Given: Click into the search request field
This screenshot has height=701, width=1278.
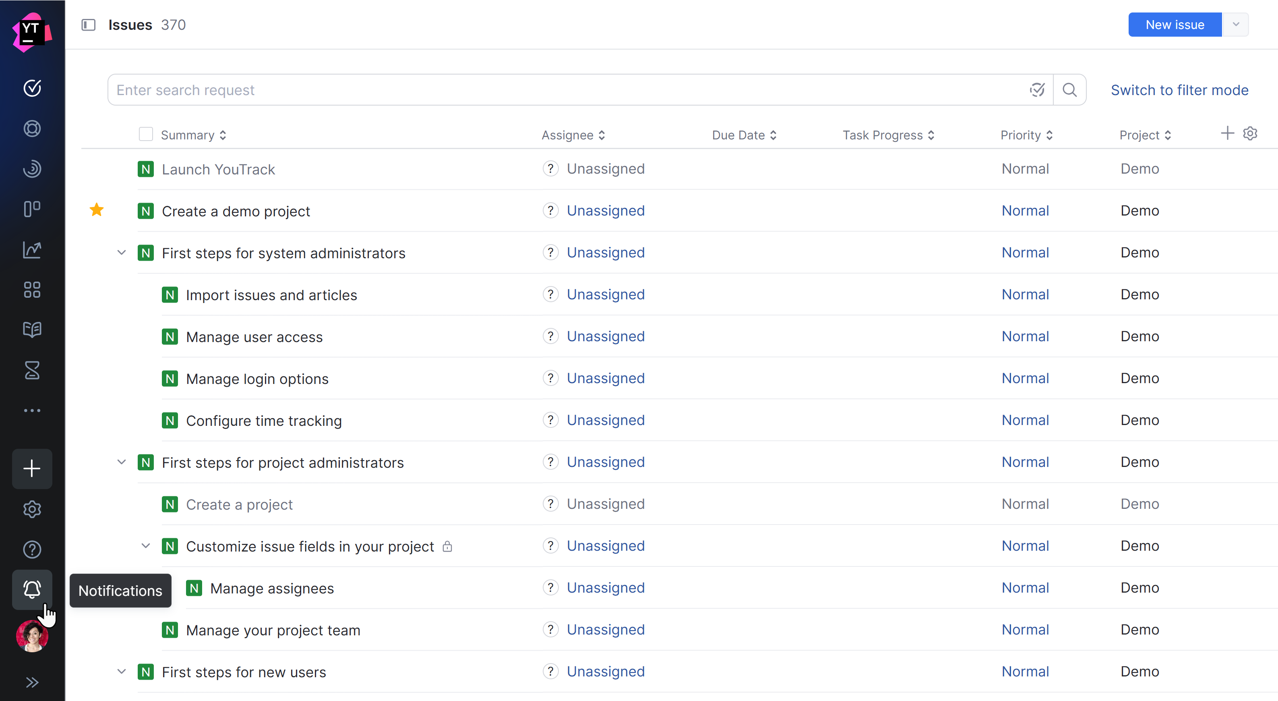Looking at the screenshot, I should [566, 90].
